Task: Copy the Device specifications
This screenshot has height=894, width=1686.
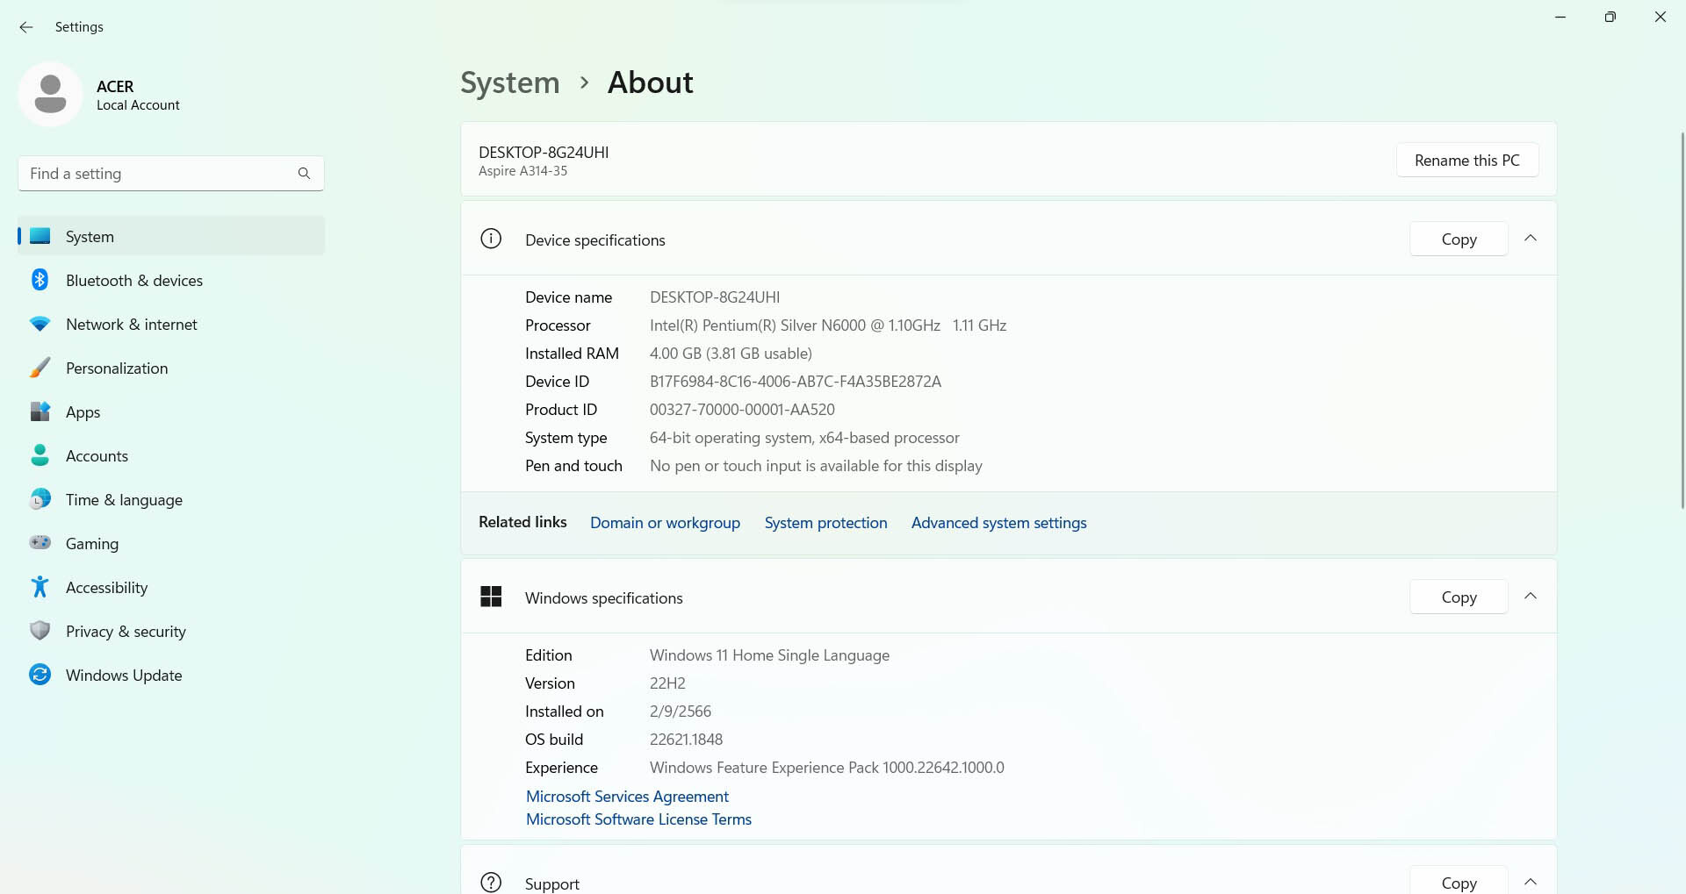Action: click(x=1459, y=239)
